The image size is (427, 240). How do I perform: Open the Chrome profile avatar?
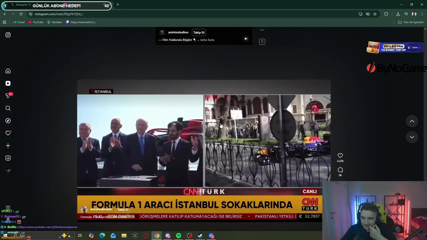414,14
